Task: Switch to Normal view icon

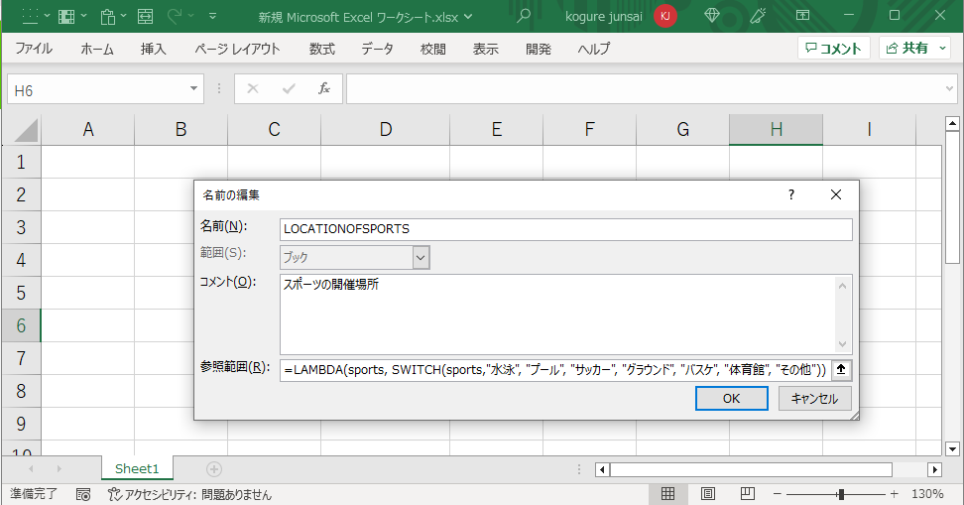Action: coord(667,493)
